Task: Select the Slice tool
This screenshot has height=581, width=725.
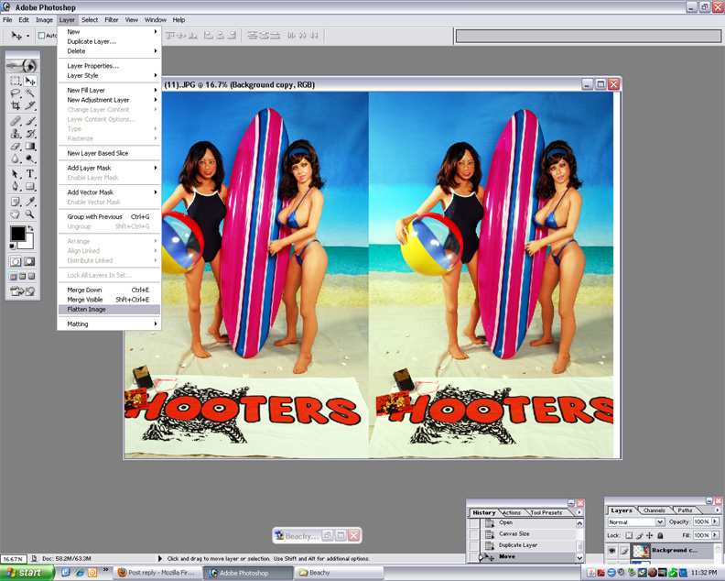Action: pos(30,105)
